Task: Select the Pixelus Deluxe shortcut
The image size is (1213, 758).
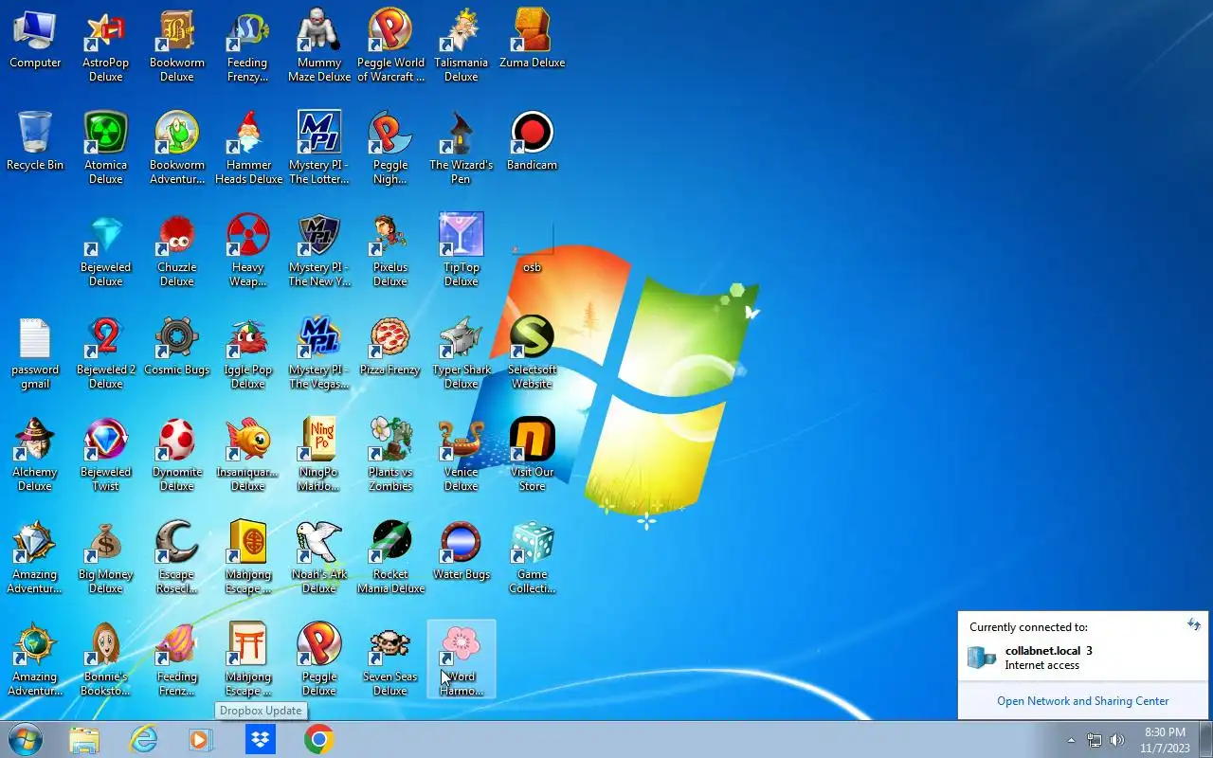Action: pos(390,250)
